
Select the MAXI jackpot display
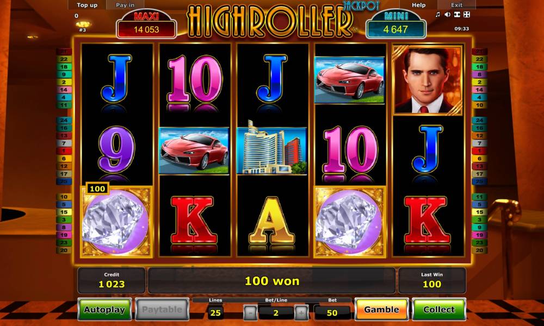146,26
